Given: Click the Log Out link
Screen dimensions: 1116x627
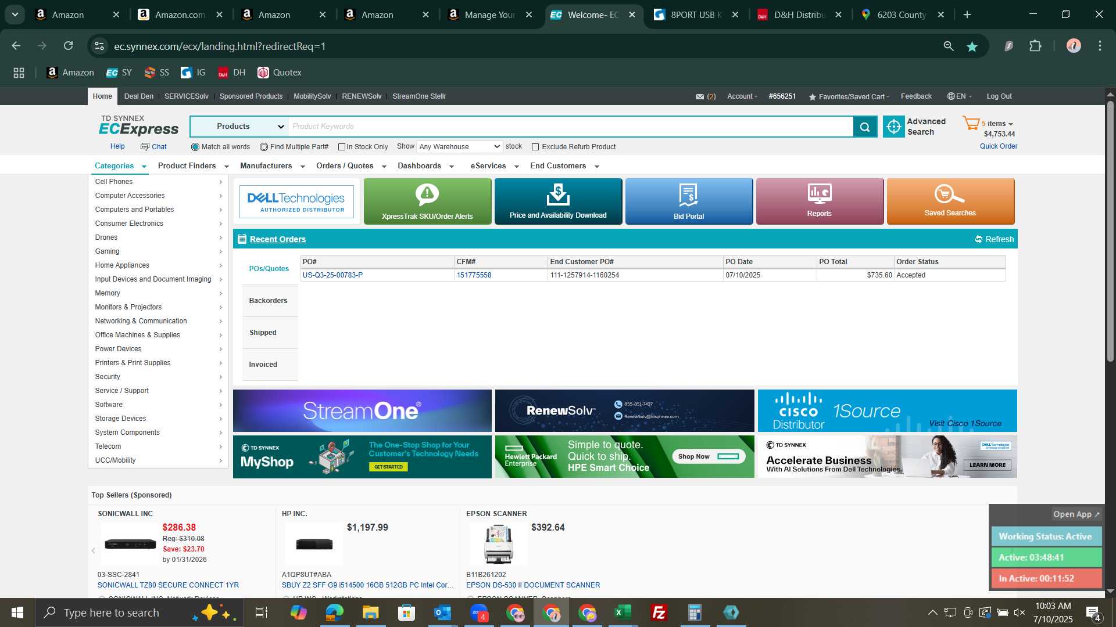Looking at the screenshot, I should (999, 96).
